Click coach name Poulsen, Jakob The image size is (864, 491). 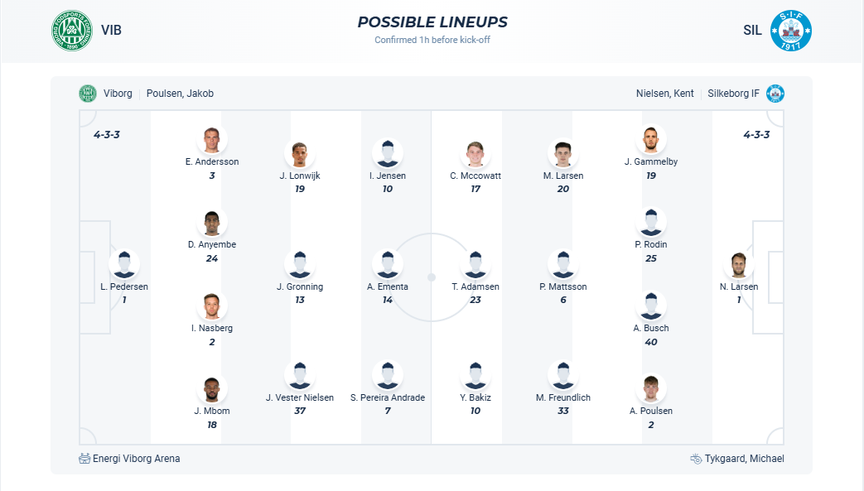point(179,93)
